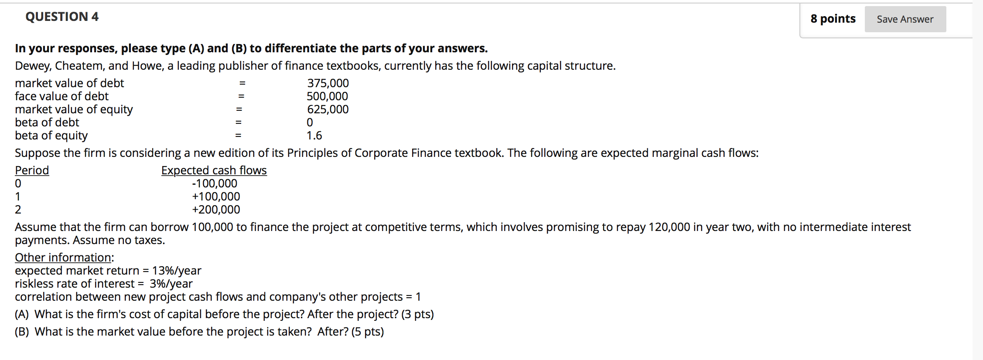Select the Expected cash flows column header
The height and width of the screenshot is (360, 983).
tap(214, 170)
